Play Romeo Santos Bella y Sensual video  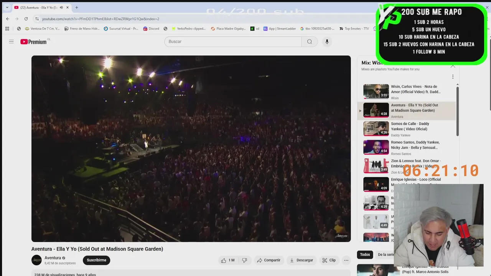pos(407,148)
